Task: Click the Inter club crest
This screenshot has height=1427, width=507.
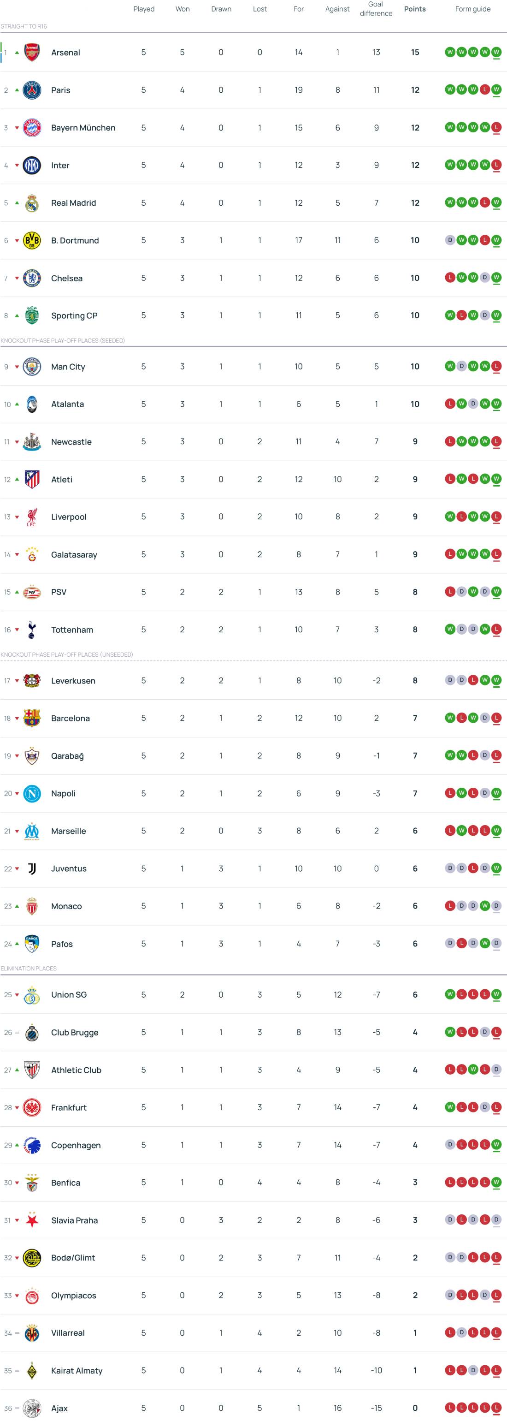Action: (32, 165)
